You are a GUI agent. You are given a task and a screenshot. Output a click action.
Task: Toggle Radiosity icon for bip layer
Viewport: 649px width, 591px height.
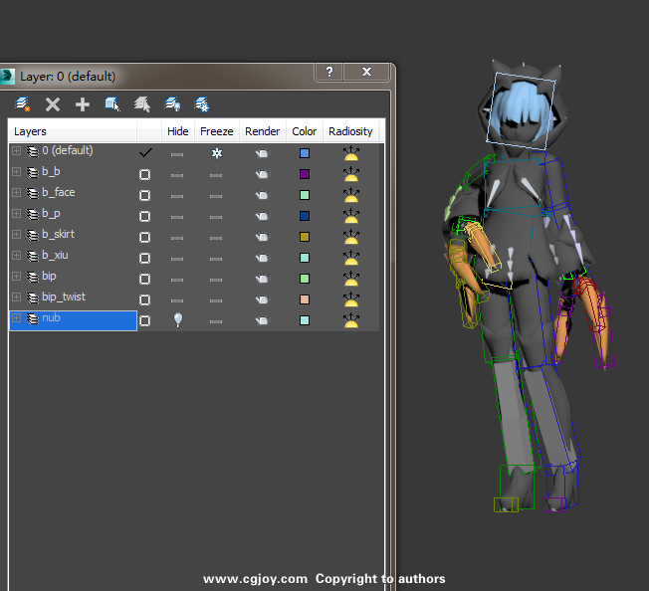pos(350,279)
